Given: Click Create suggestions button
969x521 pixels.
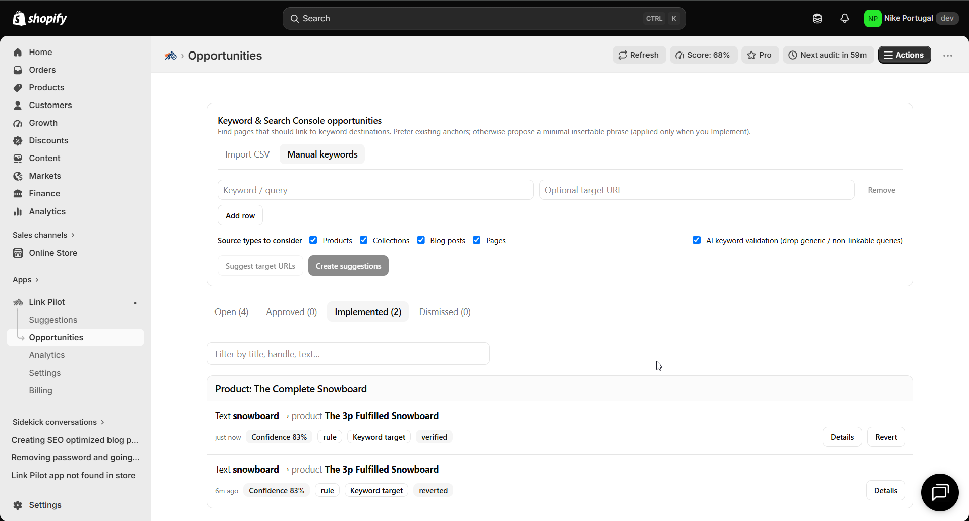Looking at the screenshot, I should (348, 266).
